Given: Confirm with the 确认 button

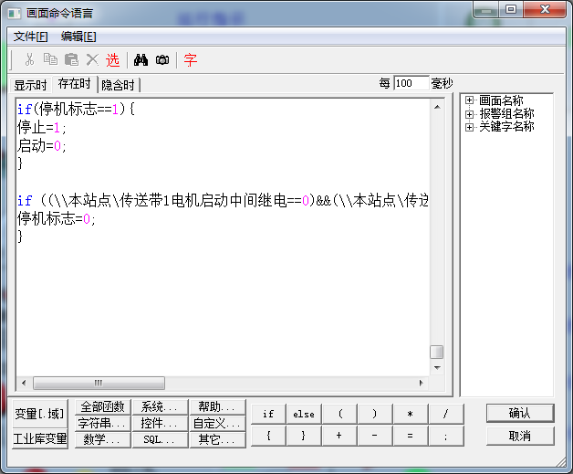Looking at the screenshot, I should coord(520,414).
